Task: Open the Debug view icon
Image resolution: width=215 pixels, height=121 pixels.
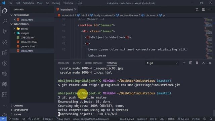Action: click(4, 42)
